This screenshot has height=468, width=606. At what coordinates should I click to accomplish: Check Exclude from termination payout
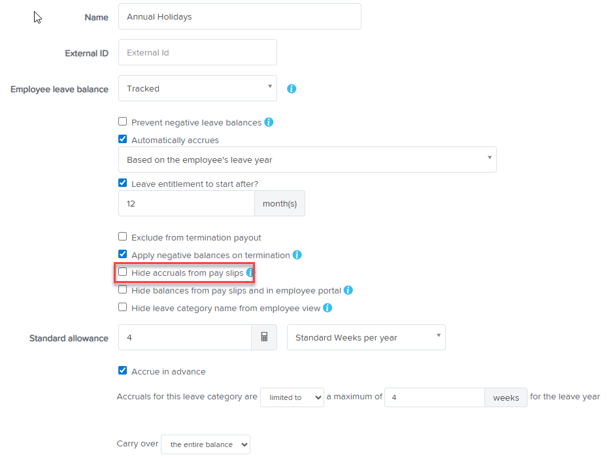point(122,237)
